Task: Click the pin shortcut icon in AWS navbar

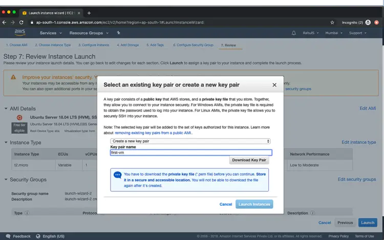Action: [x=119, y=33]
